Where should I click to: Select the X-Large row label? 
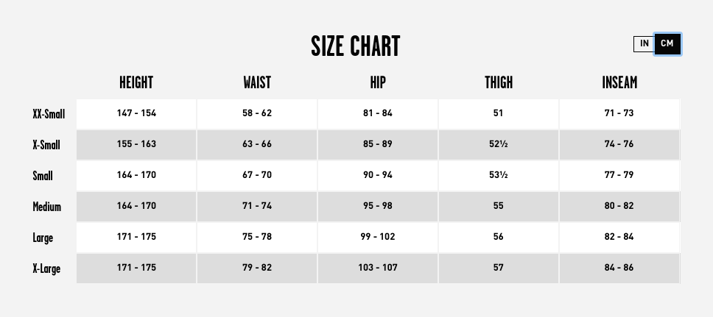[x=46, y=268]
